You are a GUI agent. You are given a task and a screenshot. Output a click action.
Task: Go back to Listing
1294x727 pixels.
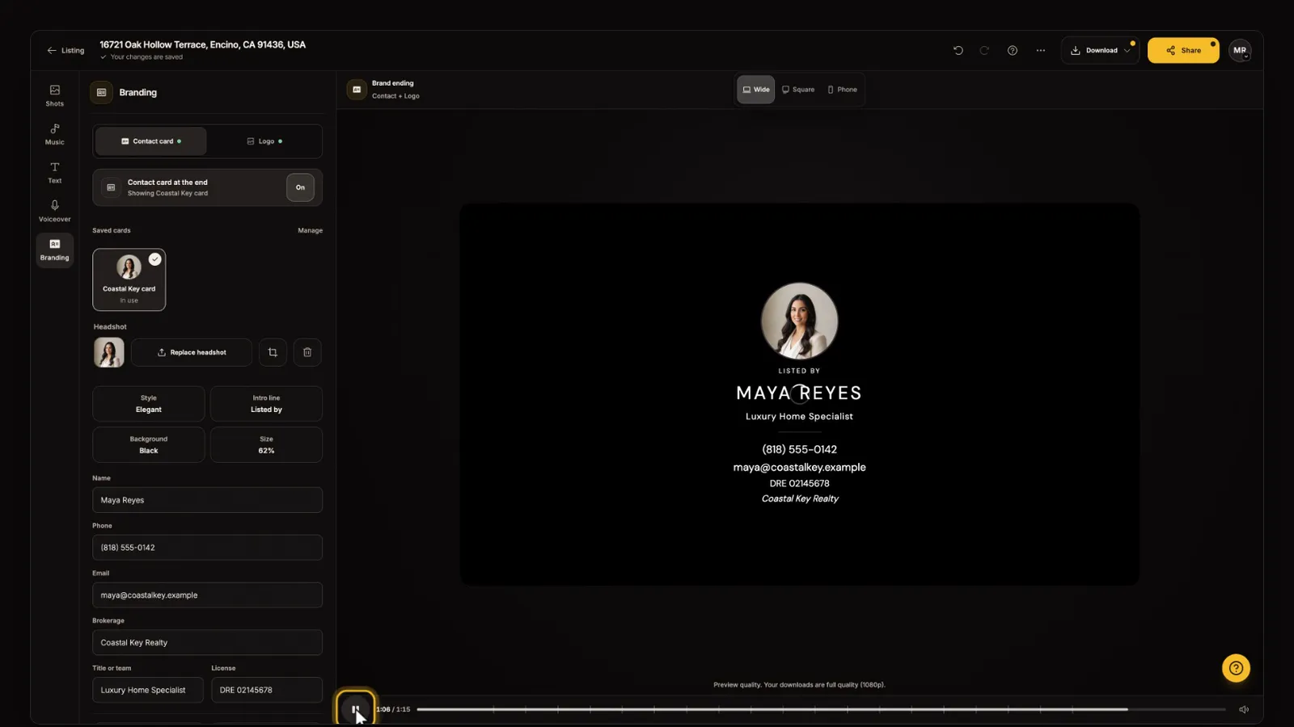pos(66,50)
